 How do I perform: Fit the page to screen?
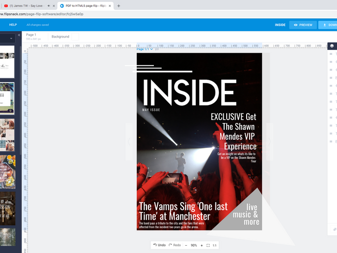click(208, 245)
